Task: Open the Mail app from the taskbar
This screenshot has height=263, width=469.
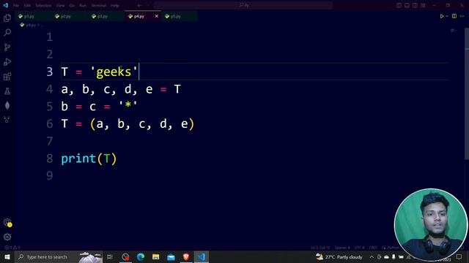Action: point(171,256)
